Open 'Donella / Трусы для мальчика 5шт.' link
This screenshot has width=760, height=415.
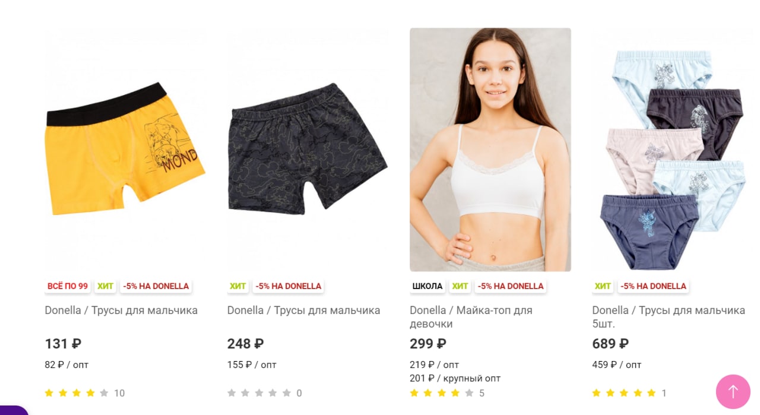pyautogui.click(x=669, y=317)
